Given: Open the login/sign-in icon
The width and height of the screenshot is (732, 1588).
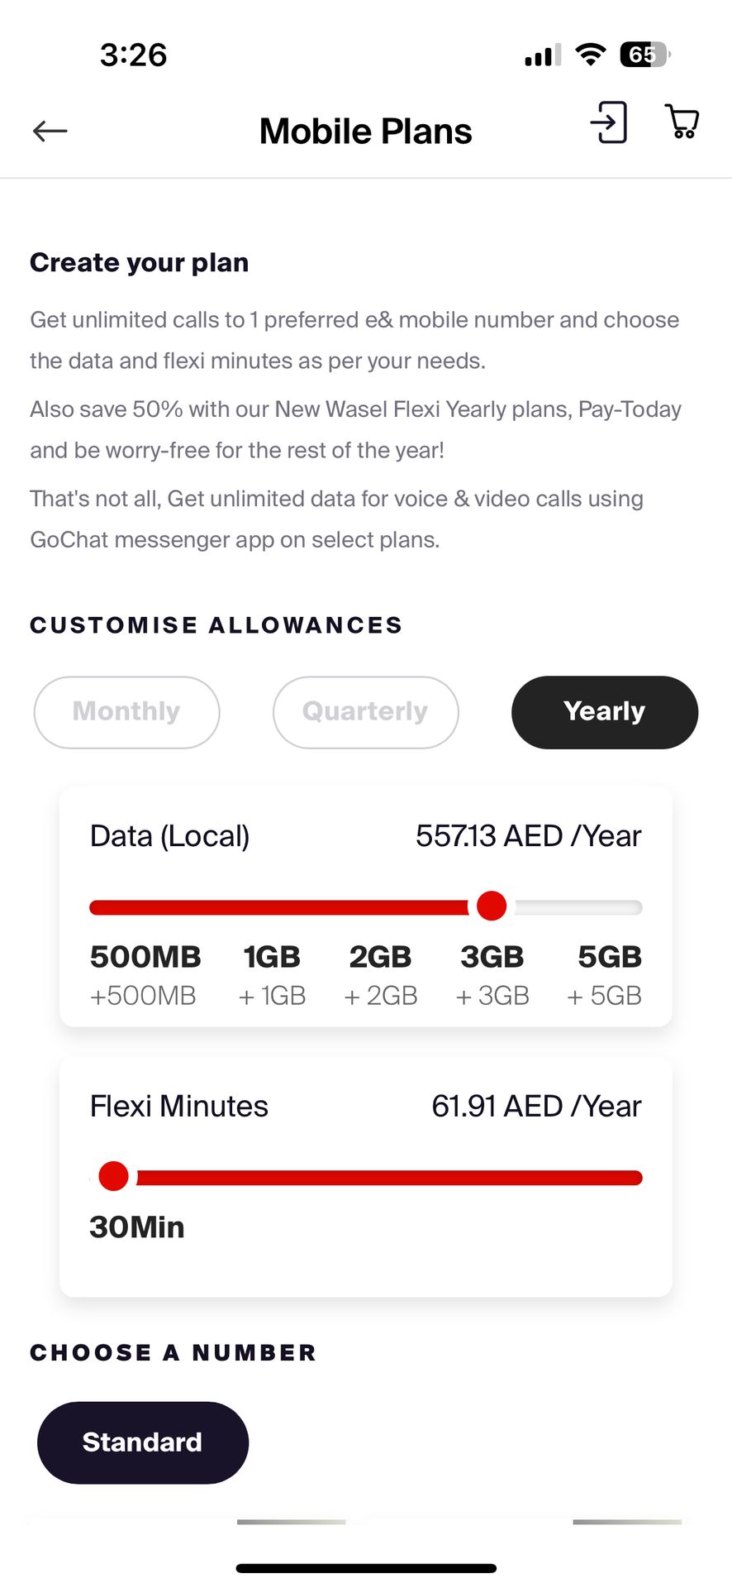Looking at the screenshot, I should pos(609,123).
